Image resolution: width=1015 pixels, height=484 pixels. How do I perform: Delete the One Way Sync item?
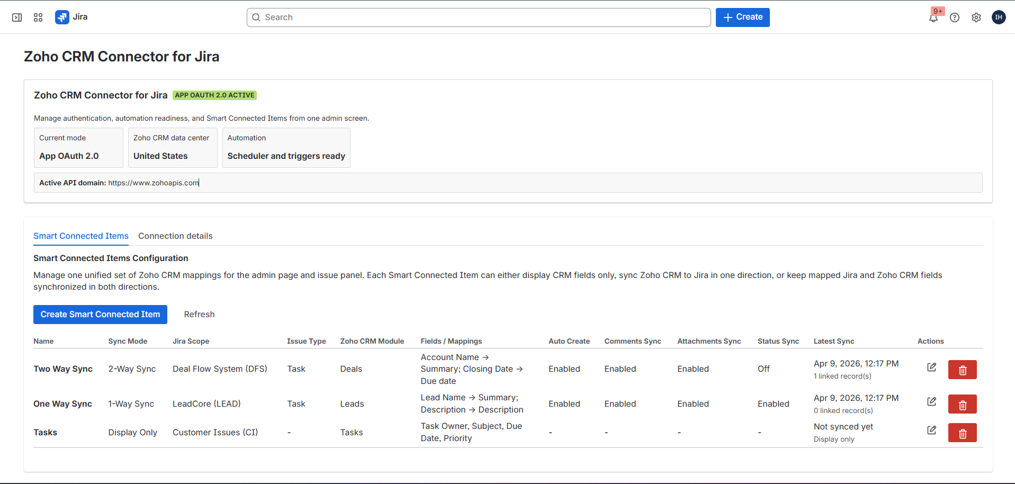962,404
